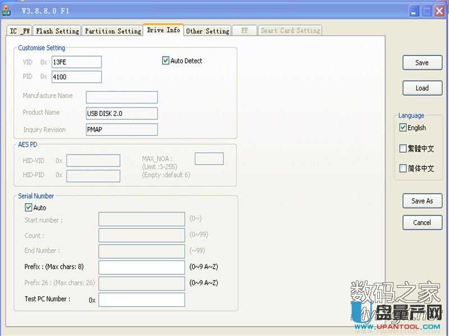Screen dimensions: 449x336
Task: Click the Drive Info tab
Action: pyautogui.click(x=163, y=30)
